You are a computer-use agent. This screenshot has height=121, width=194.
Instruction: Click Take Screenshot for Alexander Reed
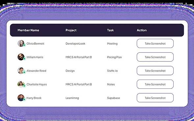click(x=155, y=71)
